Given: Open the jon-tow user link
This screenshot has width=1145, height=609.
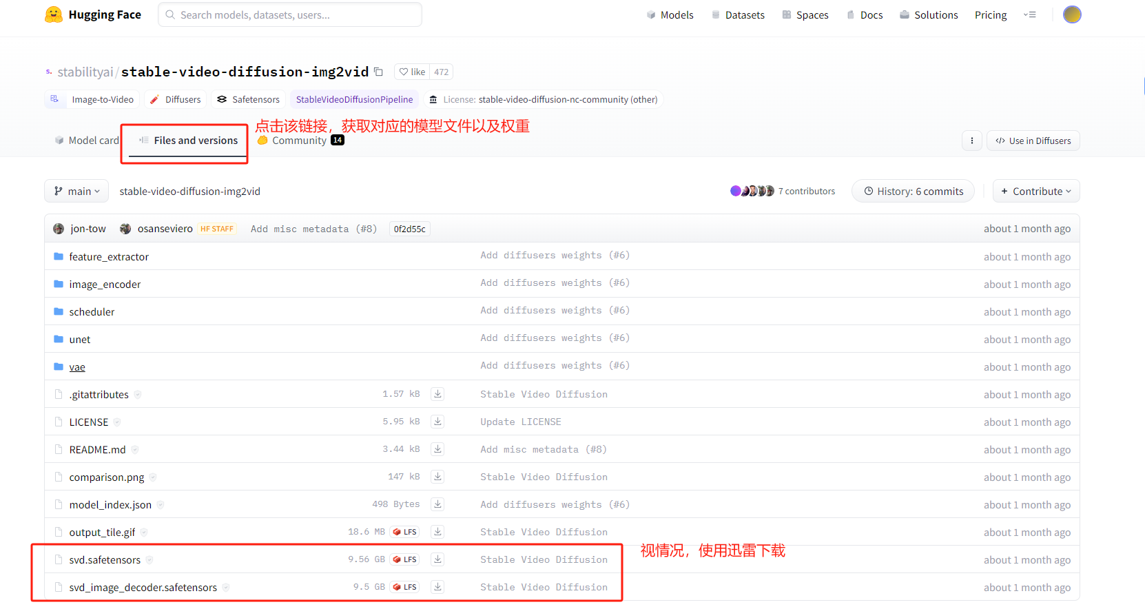Looking at the screenshot, I should pyautogui.click(x=88, y=229).
